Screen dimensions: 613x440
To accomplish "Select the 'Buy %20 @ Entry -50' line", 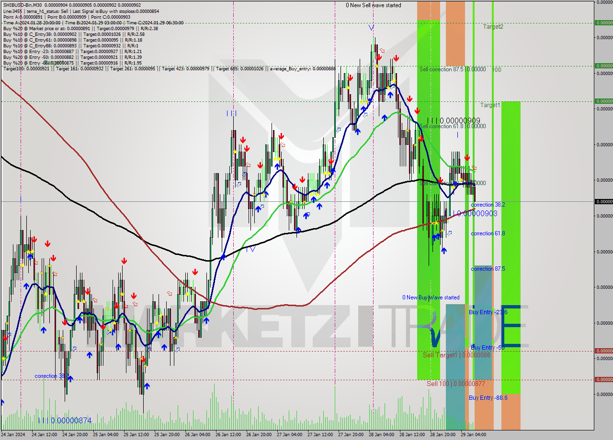I will [x=72, y=57].
